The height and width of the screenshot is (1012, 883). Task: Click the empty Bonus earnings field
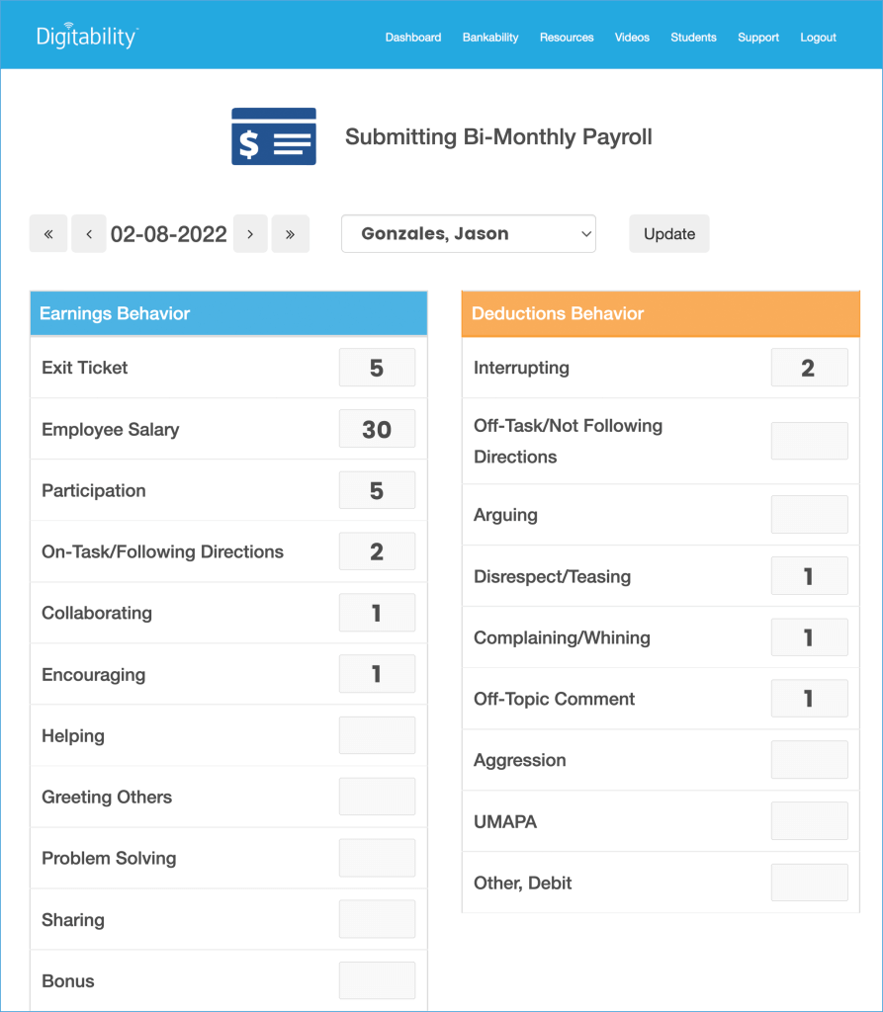[x=377, y=980]
